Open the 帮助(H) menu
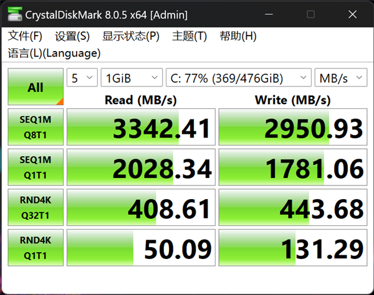This screenshot has height=295, width=374. click(238, 36)
